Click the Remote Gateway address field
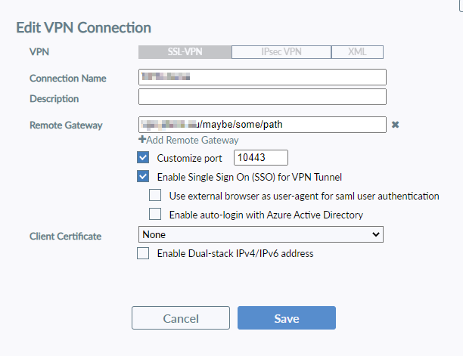 [x=262, y=125]
